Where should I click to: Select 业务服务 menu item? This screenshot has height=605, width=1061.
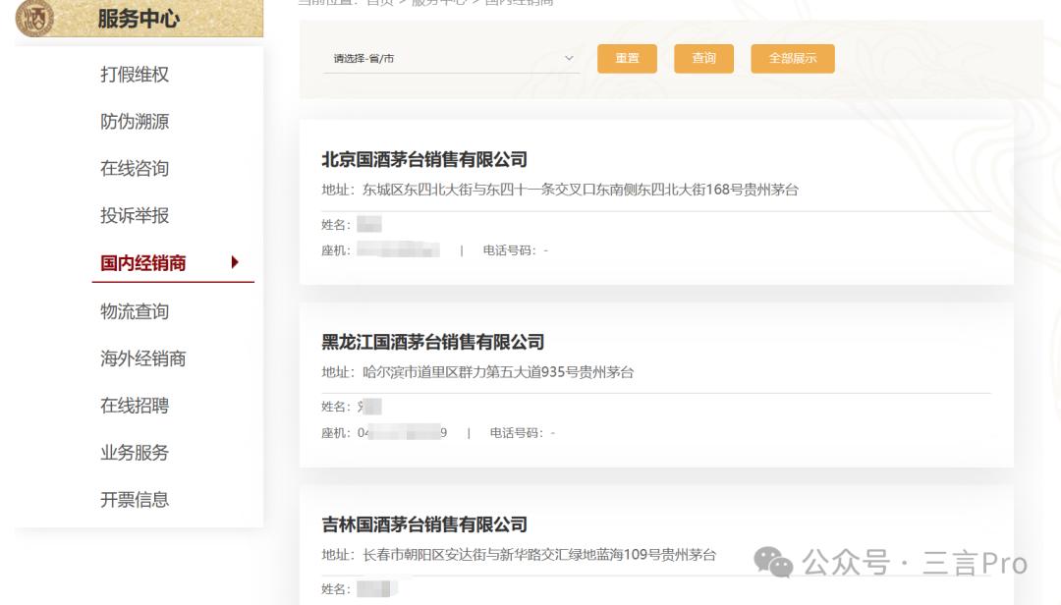point(135,452)
